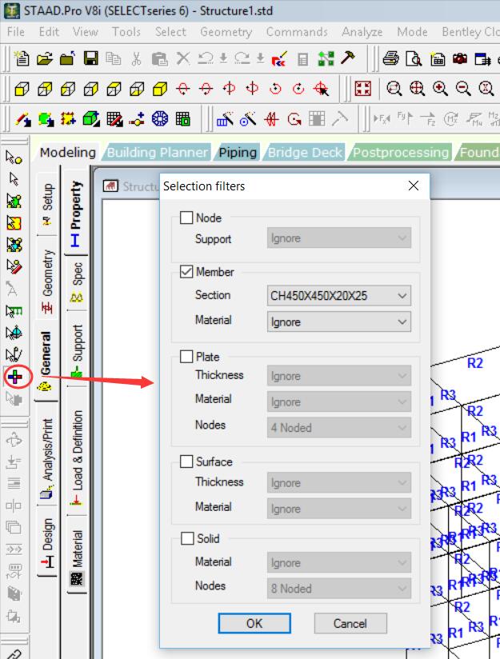Viewport: 500px width, 659px height.
Task: Open the Surface Thickness dropdown
Action: [x=339, y=482]
